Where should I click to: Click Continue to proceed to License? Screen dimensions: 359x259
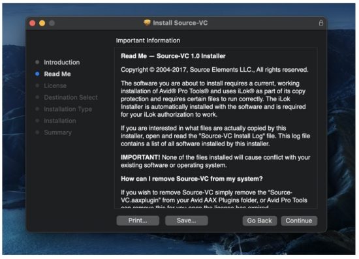point(299,221)
